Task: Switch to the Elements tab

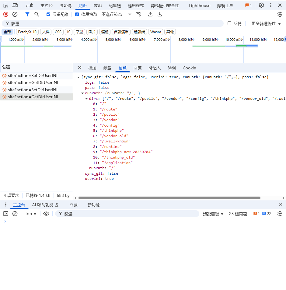Action: pos(29,5)
